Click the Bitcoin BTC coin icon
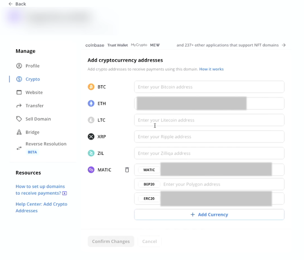This screenshot has height=260, width=304. pos(91,87)
